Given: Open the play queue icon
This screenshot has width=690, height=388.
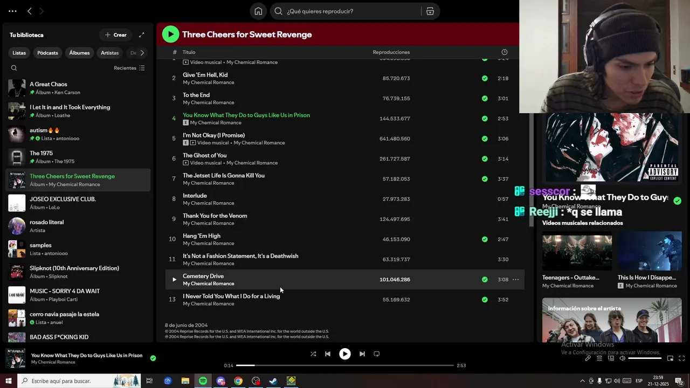Looking at the screenshot, I should (599, 358).
